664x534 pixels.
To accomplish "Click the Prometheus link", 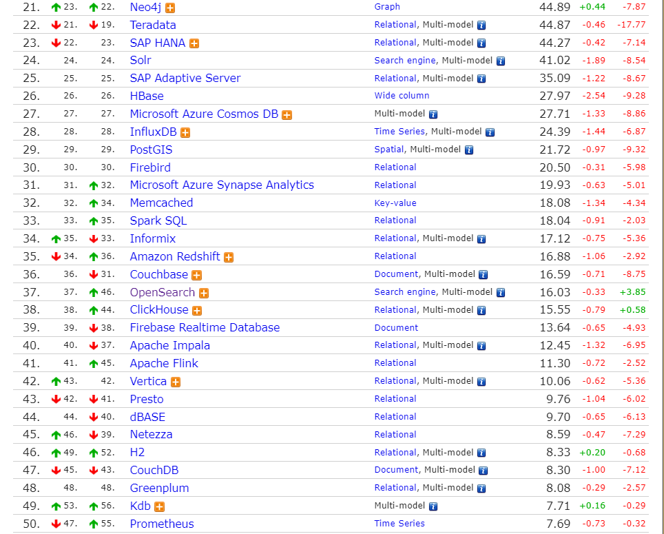I will (x=162, y=524).
